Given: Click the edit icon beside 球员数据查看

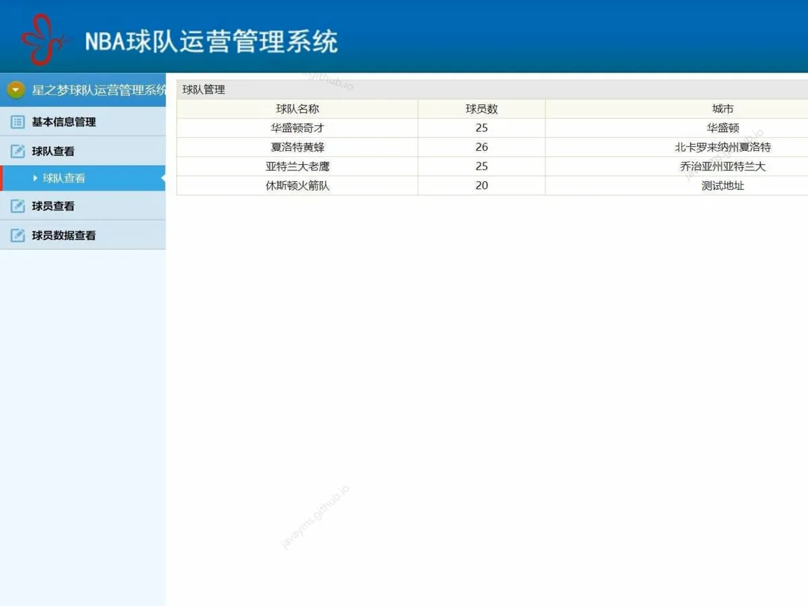Looking at the screenshot, I should pos(18,236).
